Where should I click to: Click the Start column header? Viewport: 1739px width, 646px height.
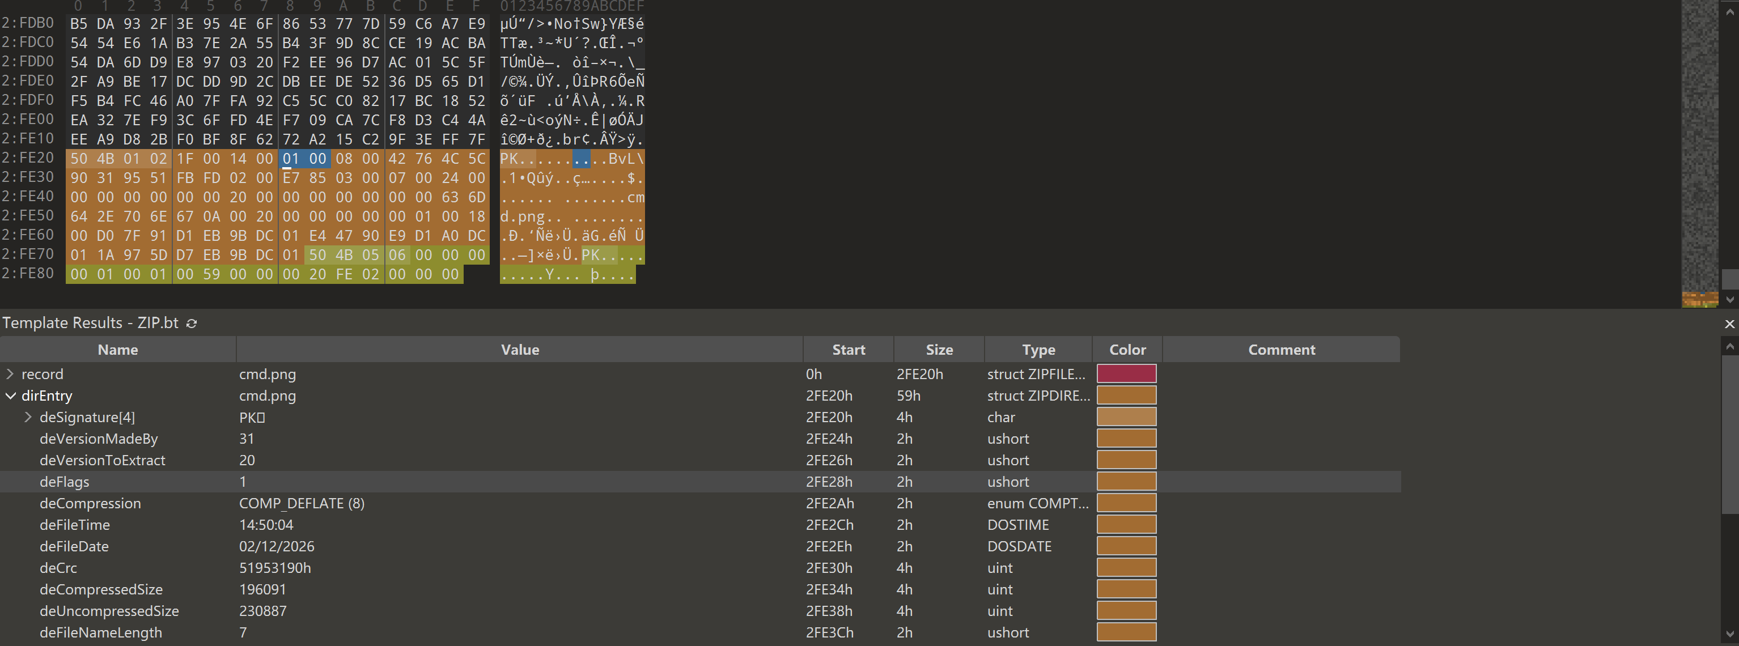pos(848,350)
